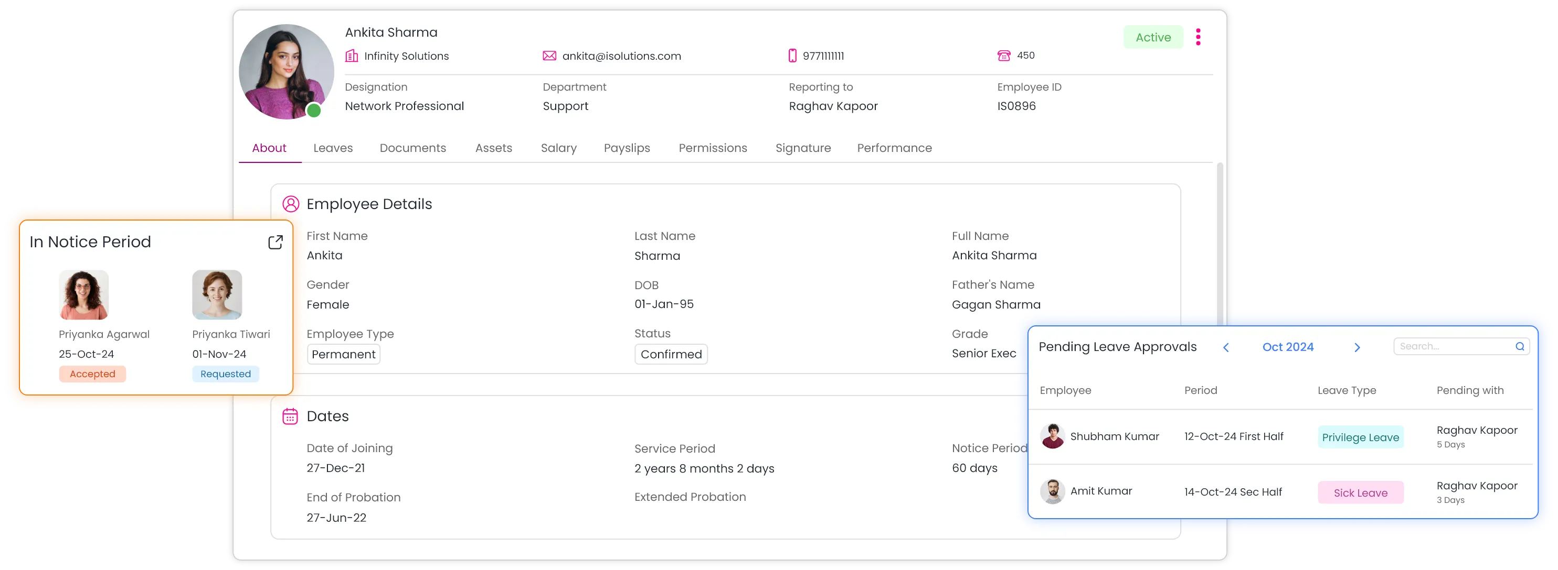This screenshot has height=570, width=1558.
Task: Click the search magnifier icon
Action: point(1519,346)
